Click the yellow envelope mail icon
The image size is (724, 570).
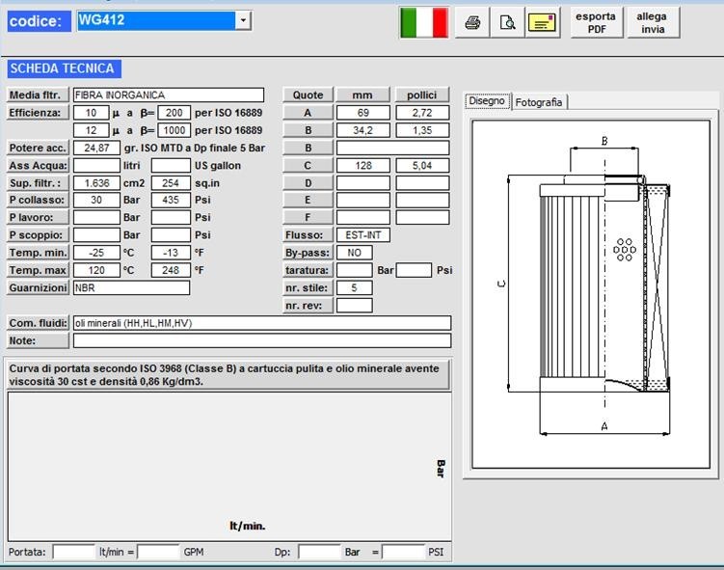pos(543,23)
